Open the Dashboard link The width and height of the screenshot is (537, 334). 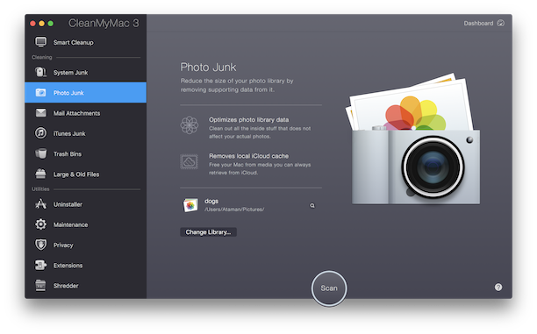tap(483, 23)
